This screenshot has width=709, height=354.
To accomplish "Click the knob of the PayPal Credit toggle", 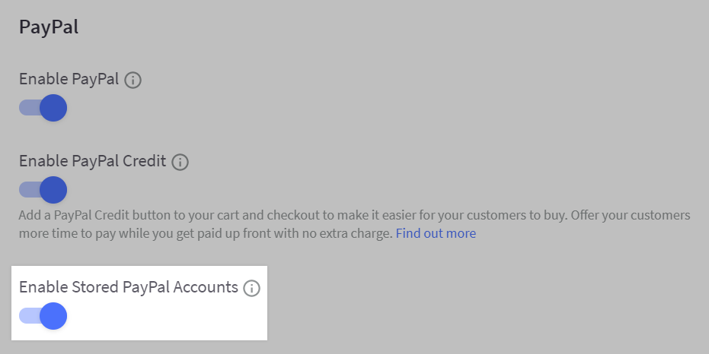I will (x=53, y=190).
